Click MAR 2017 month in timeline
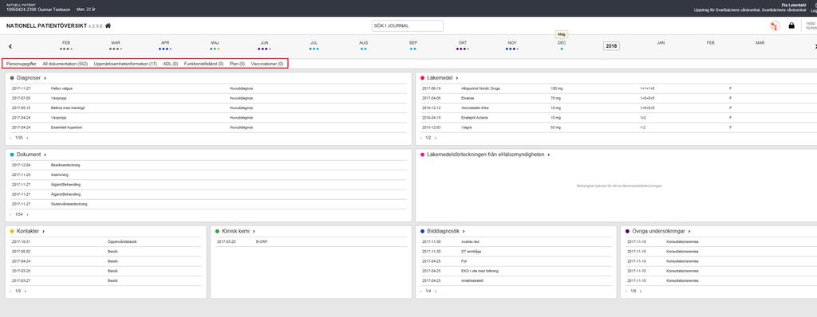The height and width of the screenshot is (317, 817). point(115,43)
